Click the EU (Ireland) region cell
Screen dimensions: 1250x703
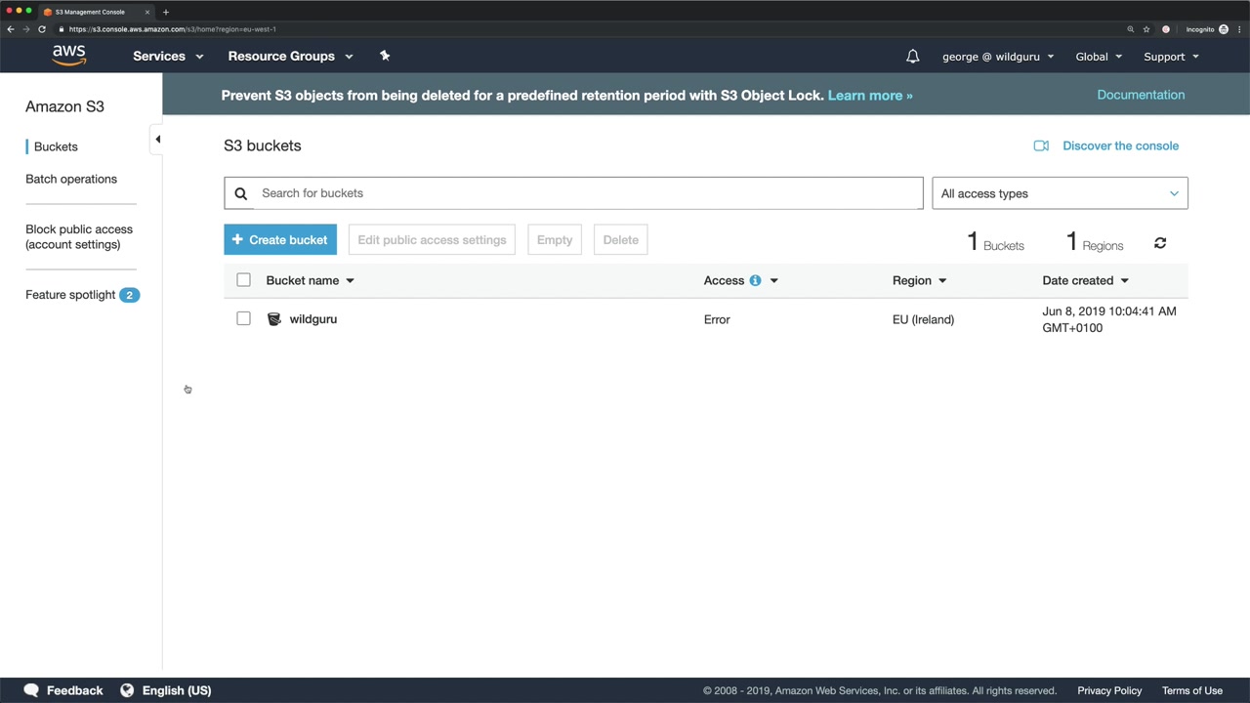(x=923, y=319)
